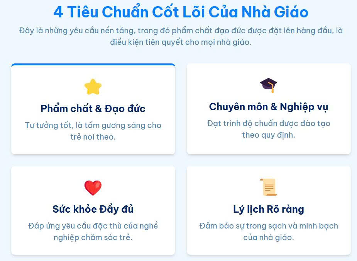Click the paper scroll icon
Screen dimensions: 357x261
pos(269,188)
